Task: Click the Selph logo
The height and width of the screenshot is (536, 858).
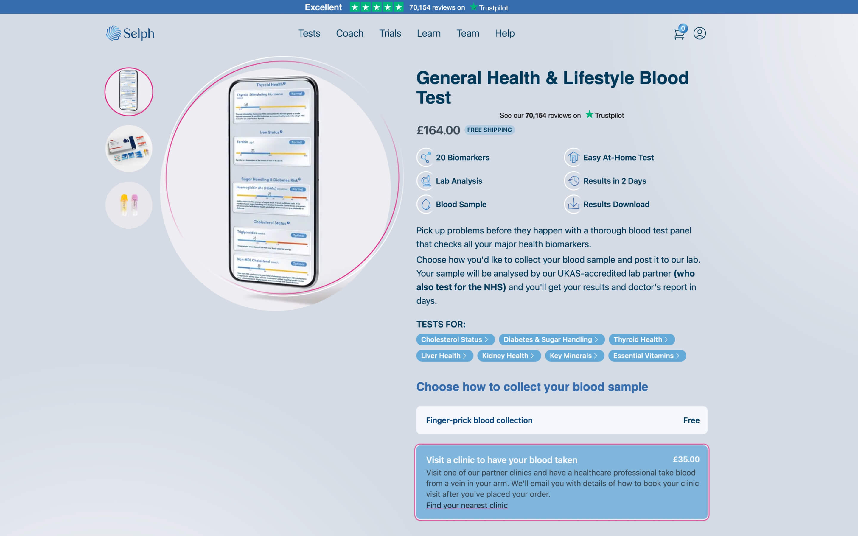Action: coord(130,33)
